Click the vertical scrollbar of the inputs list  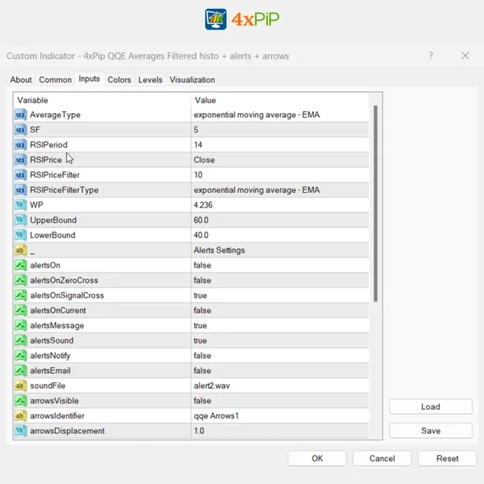pos(376,202)
